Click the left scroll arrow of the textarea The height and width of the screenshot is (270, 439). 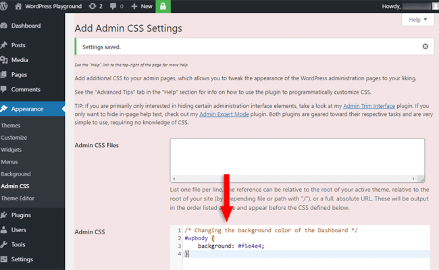click(174, 178)
